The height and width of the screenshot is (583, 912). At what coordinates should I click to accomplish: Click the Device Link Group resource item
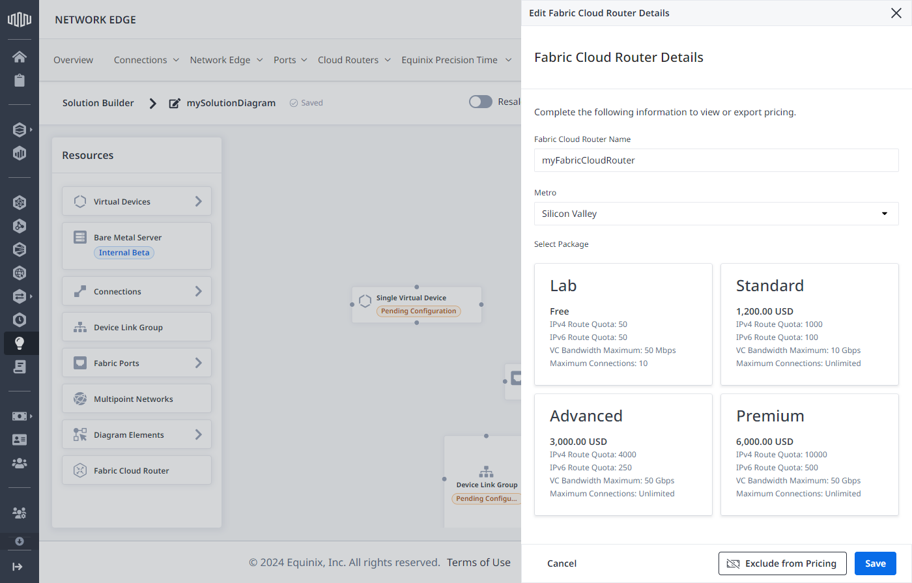pyautogui.click(x=137, y=327)
